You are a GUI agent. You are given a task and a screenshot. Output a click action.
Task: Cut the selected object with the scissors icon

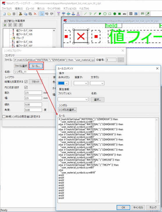(20, 14)
